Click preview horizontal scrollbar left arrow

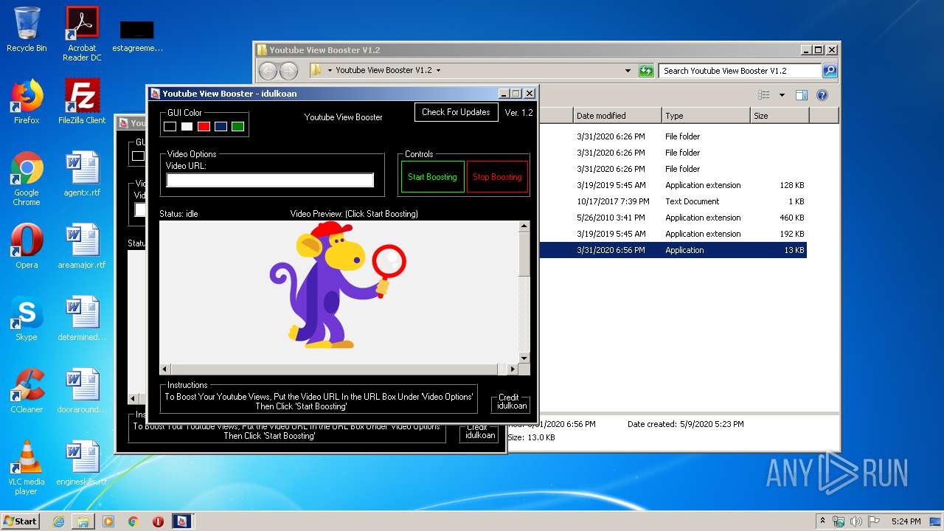(x=165, y=369)
